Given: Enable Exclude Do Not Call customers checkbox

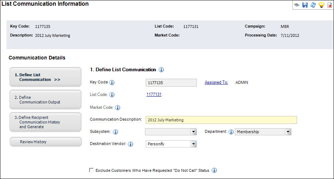Looking at the screenshot, I should coord(91,170).
